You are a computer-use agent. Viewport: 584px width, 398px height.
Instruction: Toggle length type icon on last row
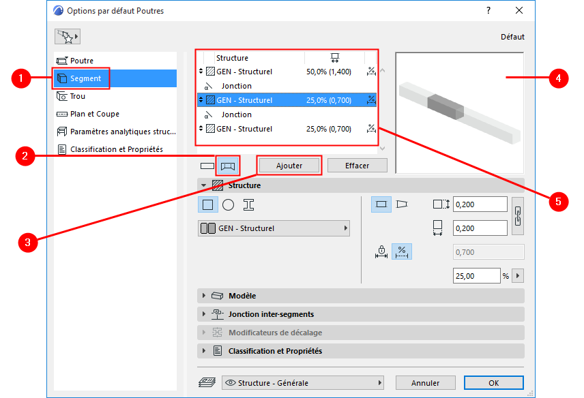371,128
